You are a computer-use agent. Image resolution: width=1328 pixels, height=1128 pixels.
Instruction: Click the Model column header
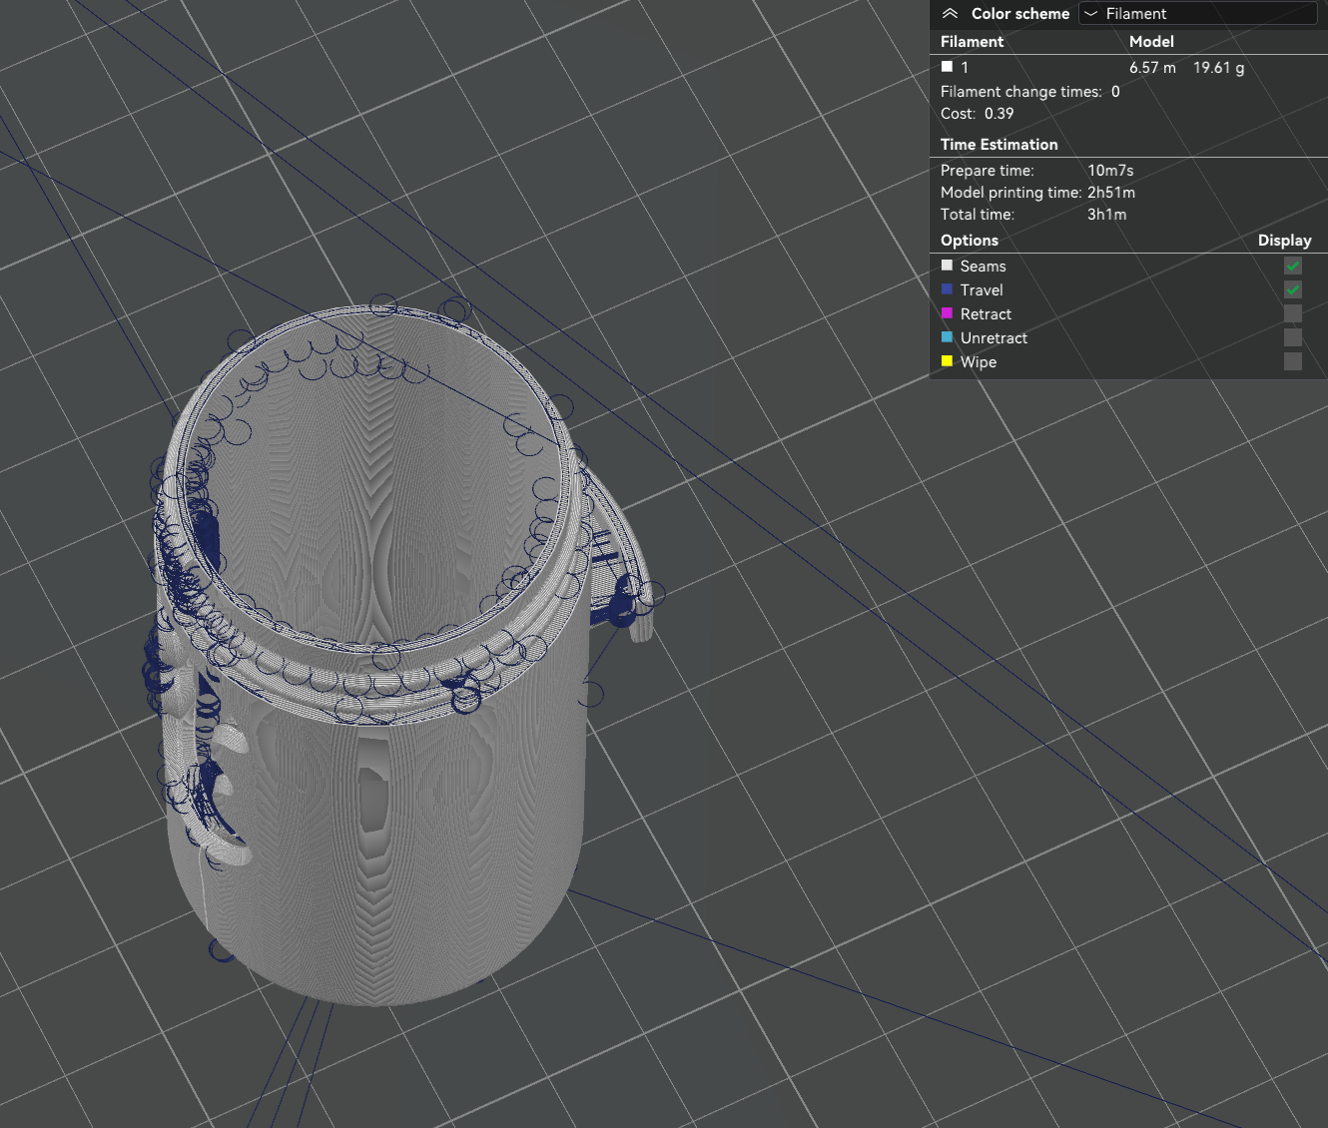point(1151,41)
